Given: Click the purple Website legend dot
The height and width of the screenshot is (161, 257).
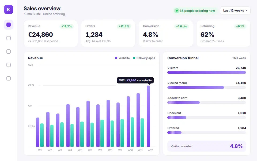Looking at the screenshot, I should pos(116,58).
